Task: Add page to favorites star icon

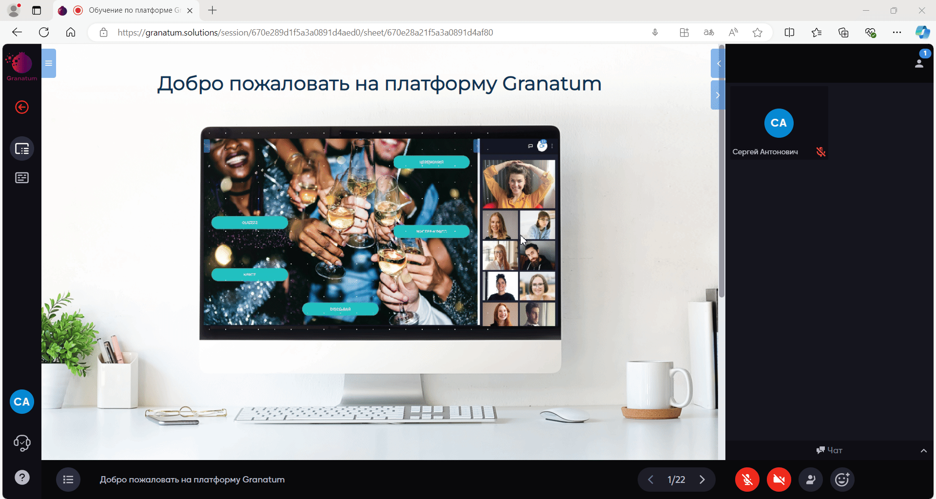Action: tap(757, 33)
